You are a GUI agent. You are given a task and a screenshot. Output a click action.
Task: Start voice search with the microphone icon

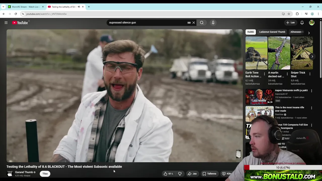click(213, 23)
